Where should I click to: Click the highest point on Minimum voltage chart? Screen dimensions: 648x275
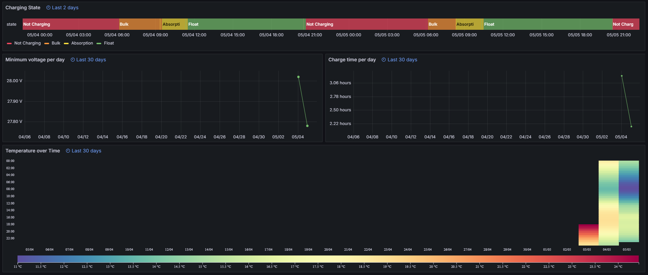(x=298, y=77)
